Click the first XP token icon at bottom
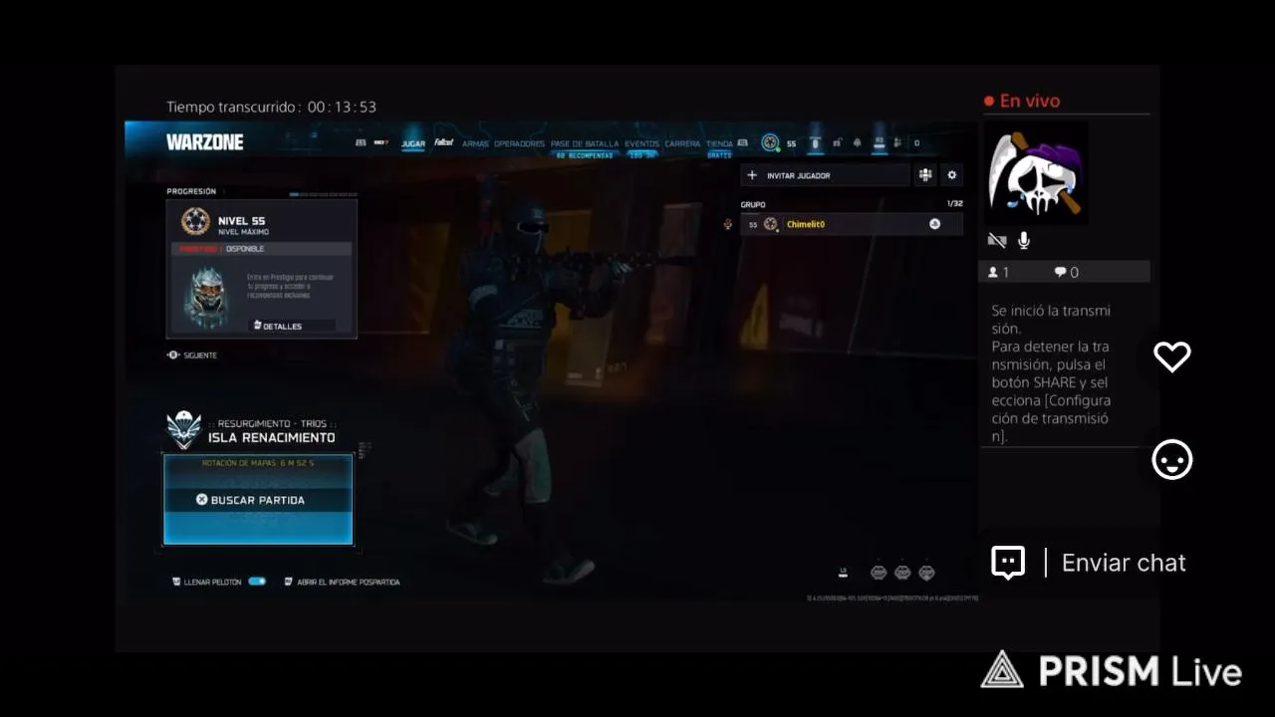Viewport: 1275px width, 717px height. coord(879,572)
